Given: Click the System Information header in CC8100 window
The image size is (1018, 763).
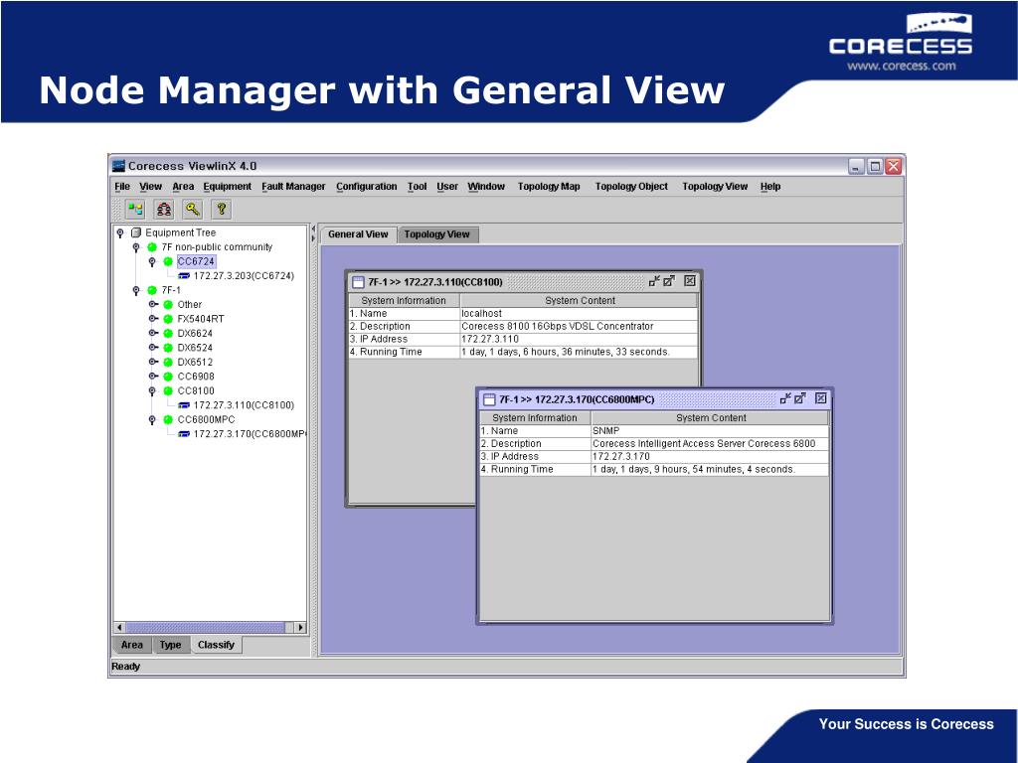Looking at the screenshot, I should point(404,300).
